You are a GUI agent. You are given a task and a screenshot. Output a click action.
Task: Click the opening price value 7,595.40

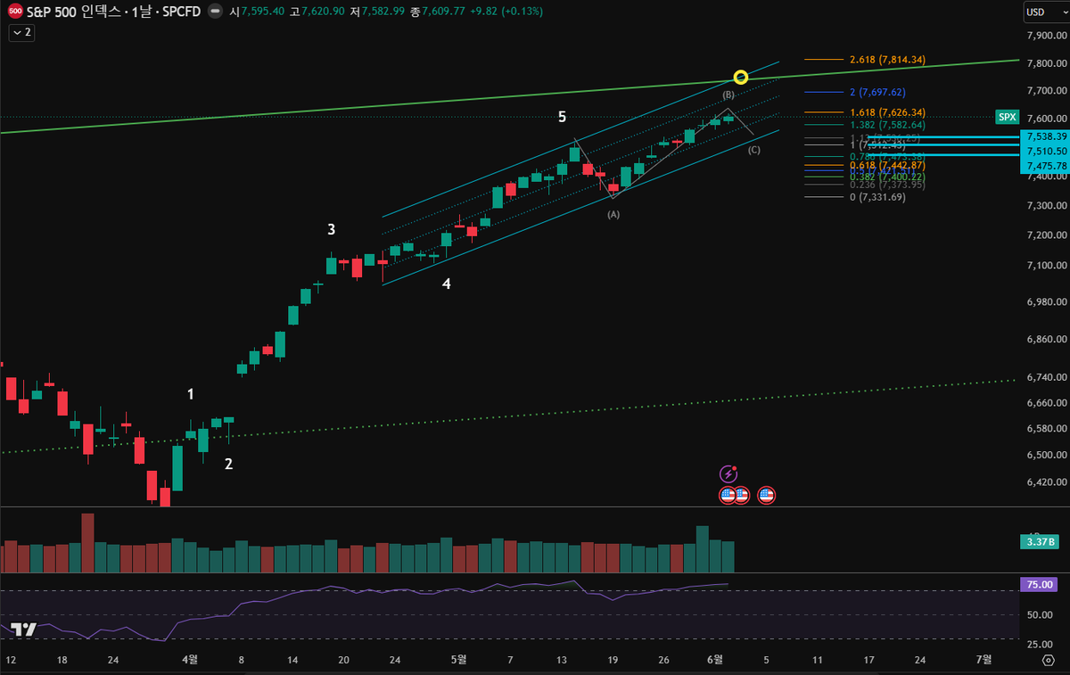[x=263, y=12]
